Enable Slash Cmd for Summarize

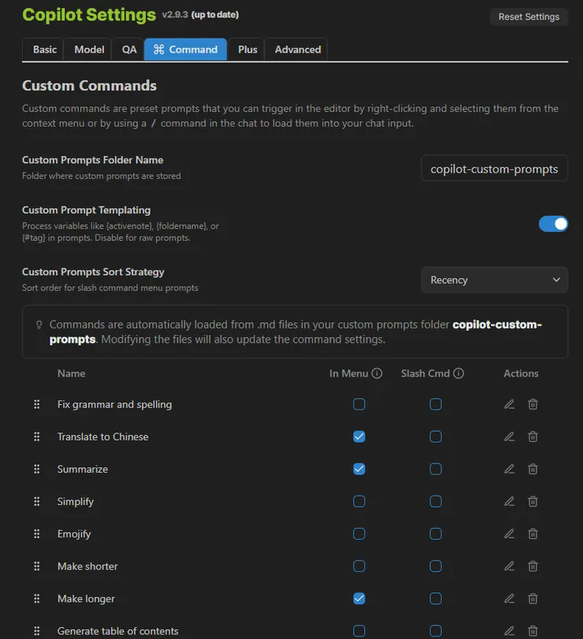click(436, 469)
